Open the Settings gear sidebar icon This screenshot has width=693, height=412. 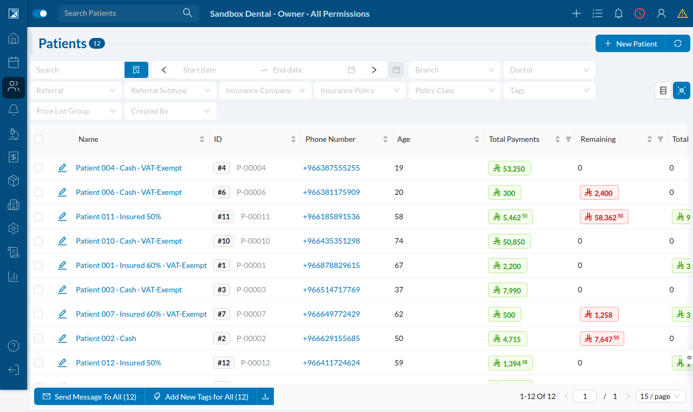[14, 228]
